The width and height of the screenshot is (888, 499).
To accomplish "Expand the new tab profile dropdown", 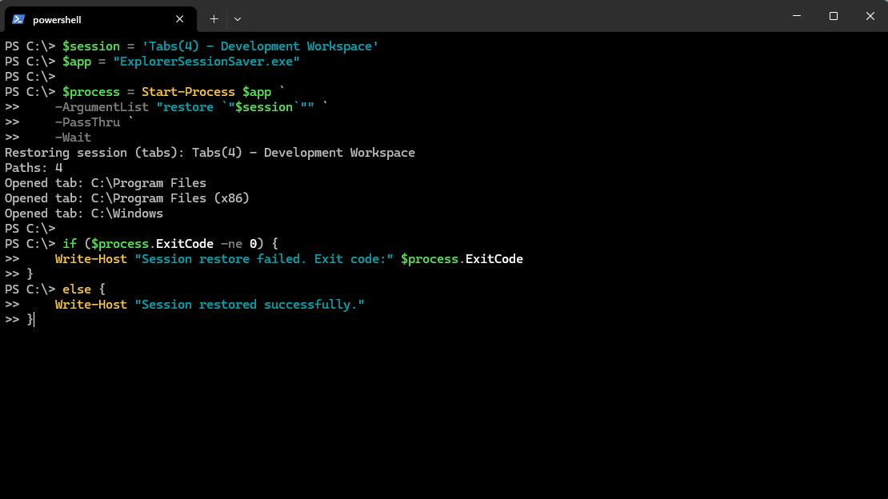I will click(x=238, y=19).
